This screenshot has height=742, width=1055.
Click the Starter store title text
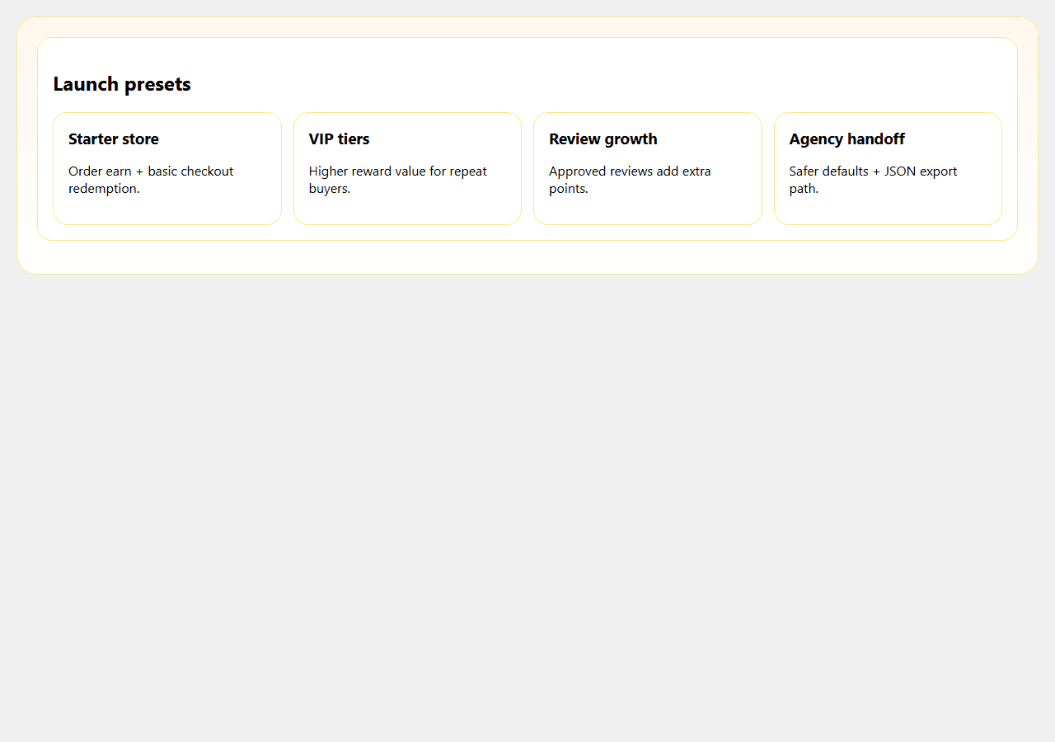tap(114, 139)
